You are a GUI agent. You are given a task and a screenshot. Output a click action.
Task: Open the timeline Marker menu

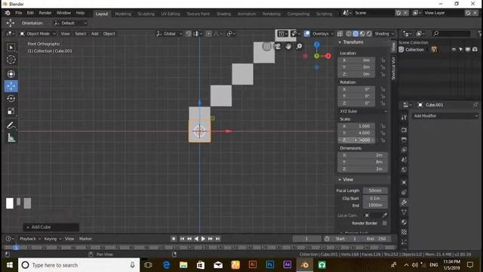(x=85, y=239)
